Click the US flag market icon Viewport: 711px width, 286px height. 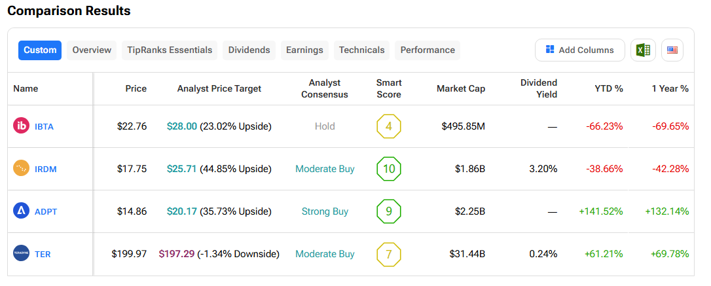(x=672, y=50)
